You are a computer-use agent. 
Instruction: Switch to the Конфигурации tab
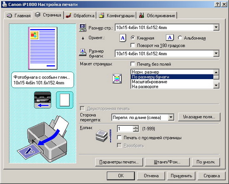click(x=117, y=15)
